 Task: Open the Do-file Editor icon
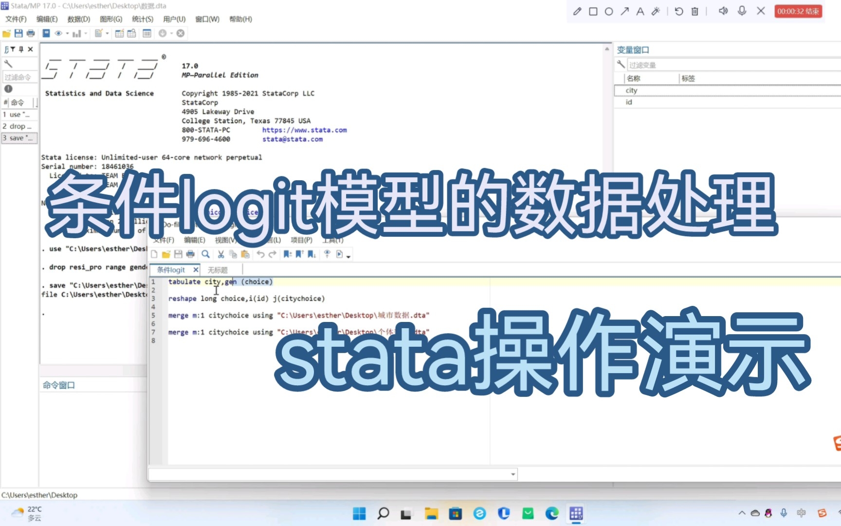[x=99, y=33]
